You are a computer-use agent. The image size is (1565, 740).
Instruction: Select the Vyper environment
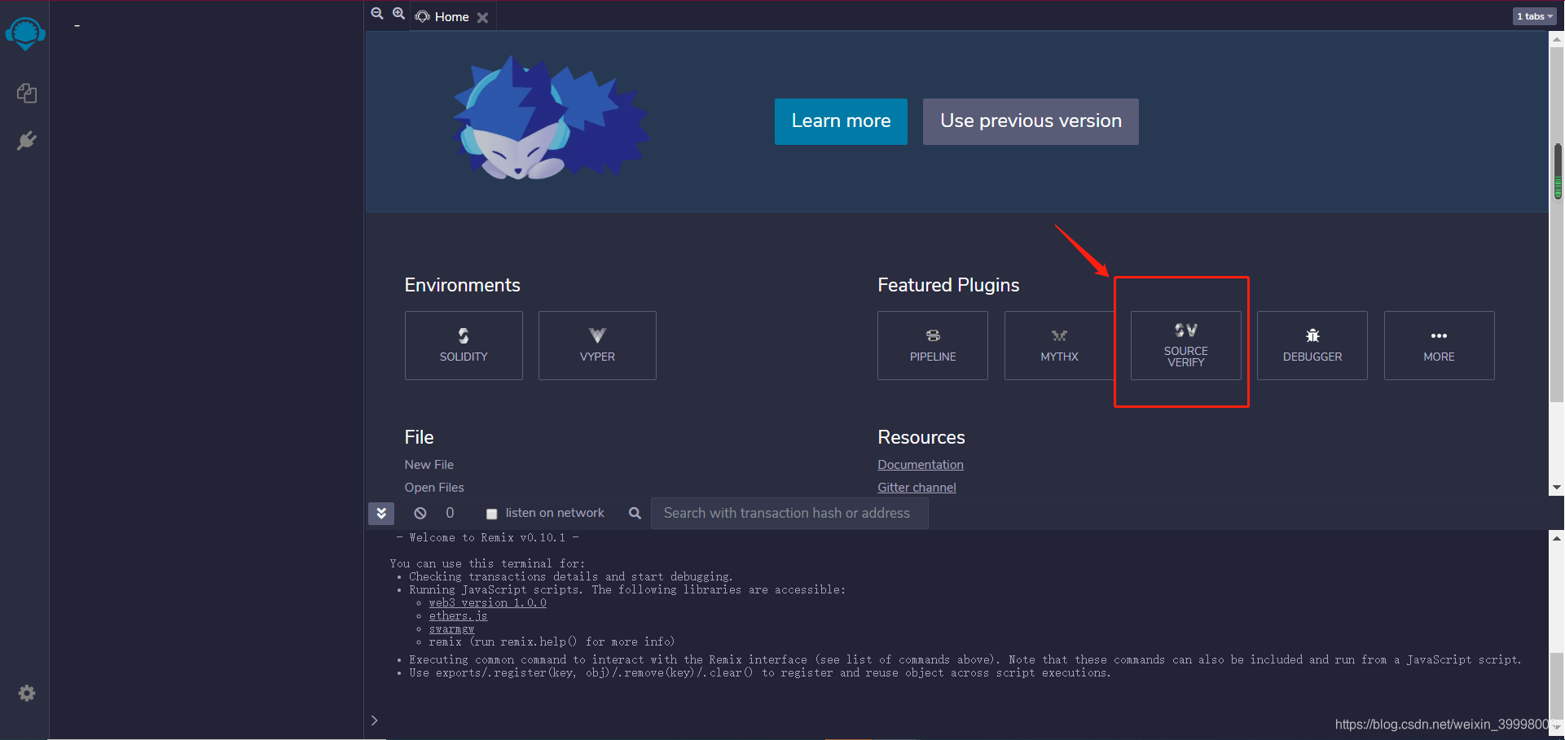point(597,345)
